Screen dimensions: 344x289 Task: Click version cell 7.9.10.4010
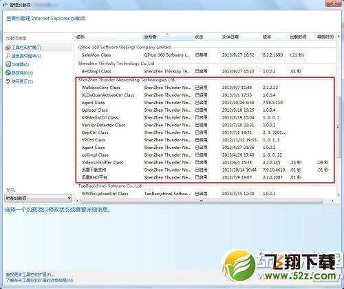click(x=274, y=170)
